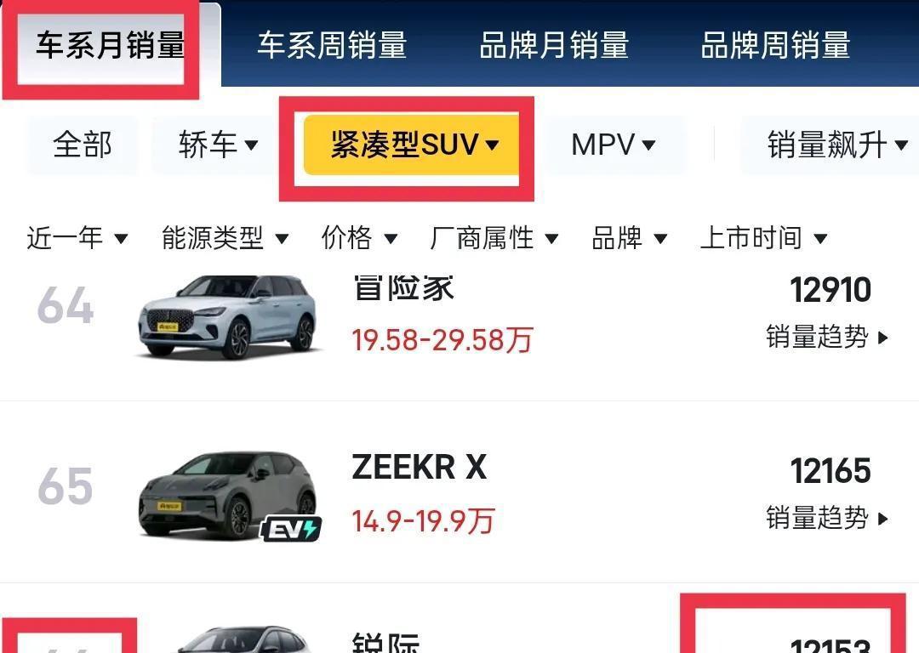Open the 品牌月销量 tab
Image resolution: width=919 pixels, height=653 pixels.
click(554, 45)
